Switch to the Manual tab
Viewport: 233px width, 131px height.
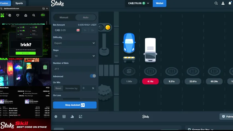click(64, 17)
